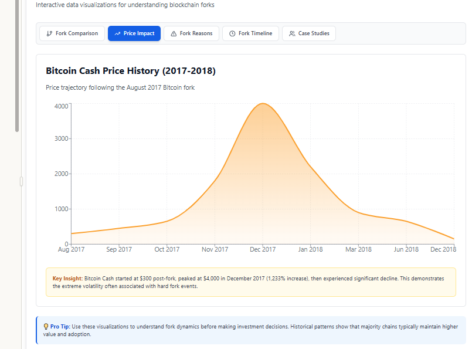Click the Bitcoin Cash Price History heading

tap(131, 71)
